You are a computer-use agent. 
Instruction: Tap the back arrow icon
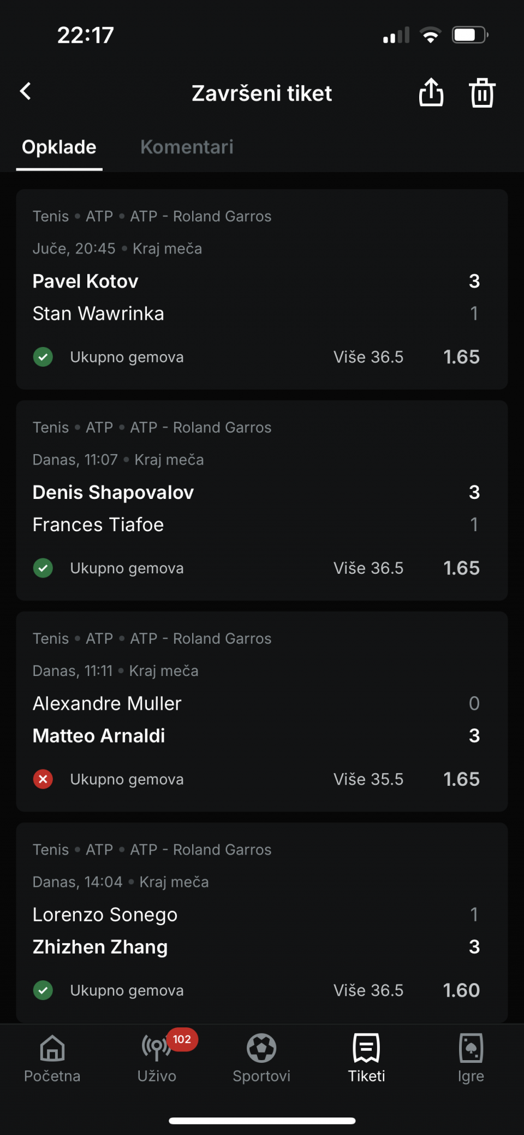click(x=26, y=91)
